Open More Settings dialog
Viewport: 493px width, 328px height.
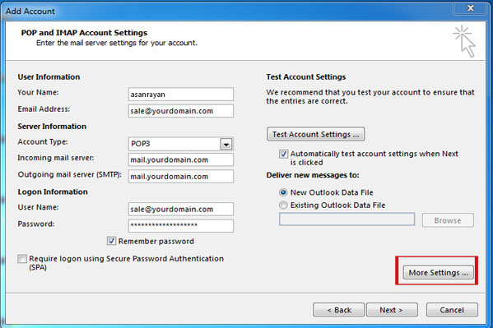[x=438, y=272]
